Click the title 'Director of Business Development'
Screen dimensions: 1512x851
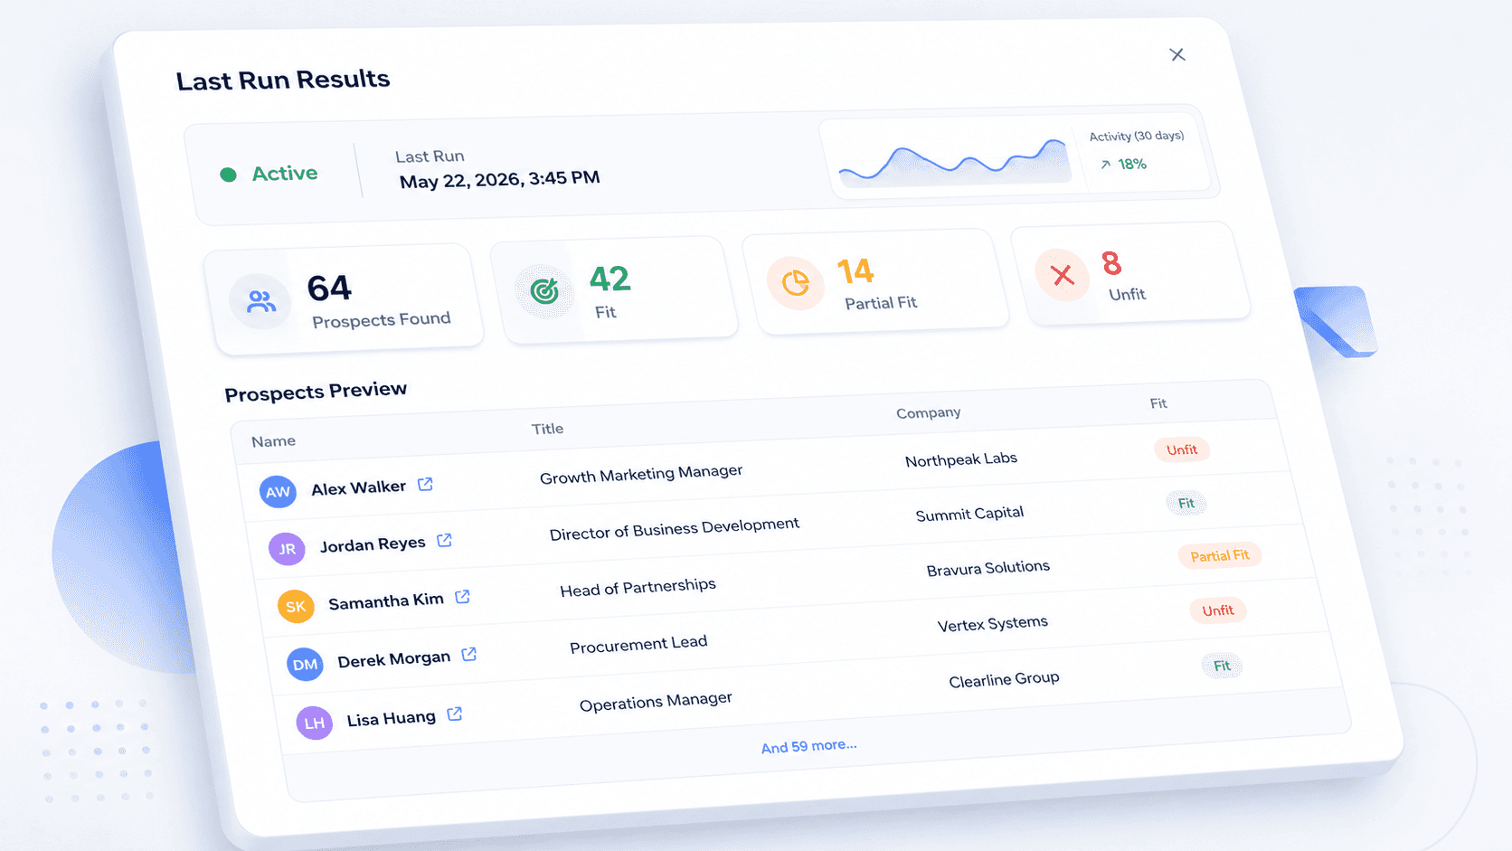click(x=675, y=529)
